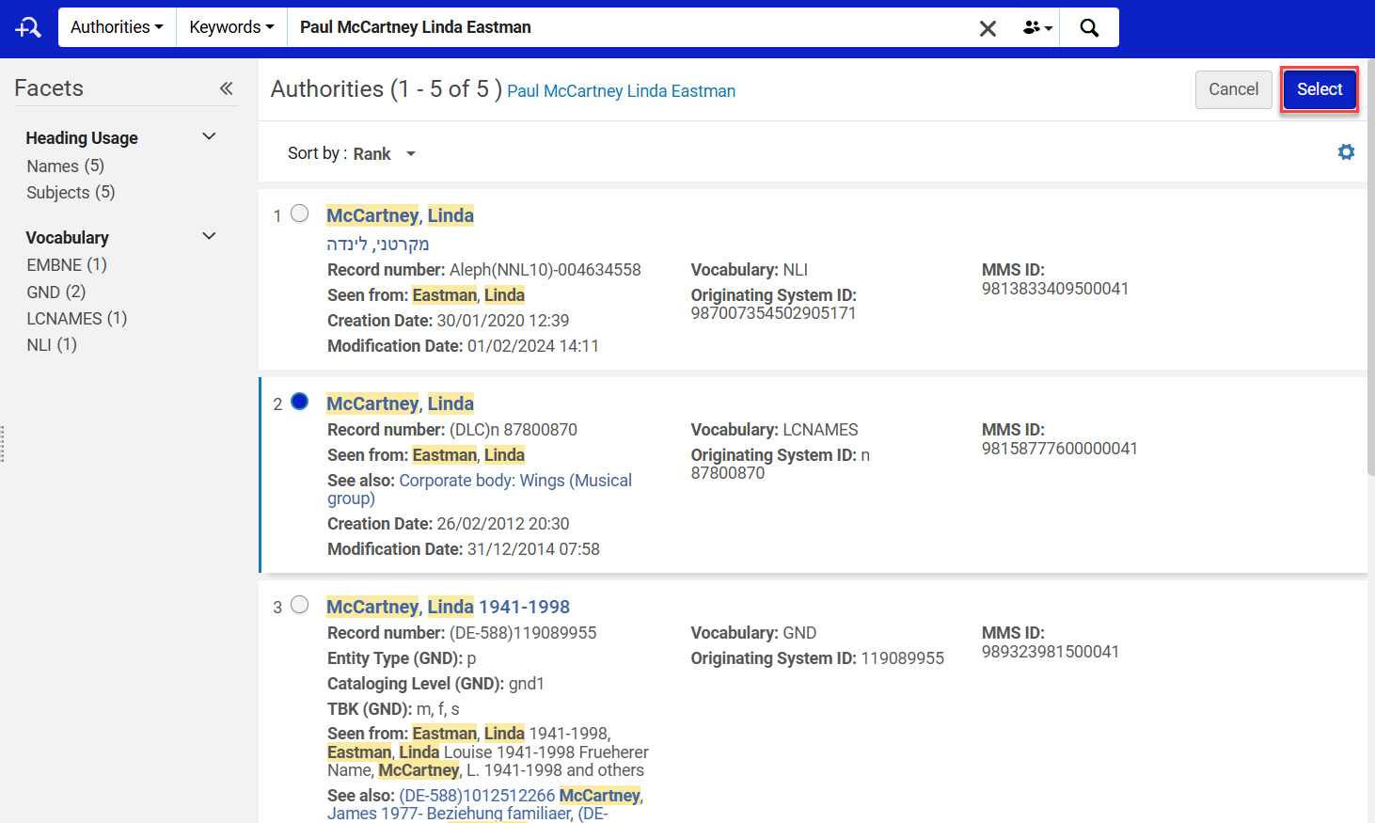Click the Select button

click(x=1320, y=89)
